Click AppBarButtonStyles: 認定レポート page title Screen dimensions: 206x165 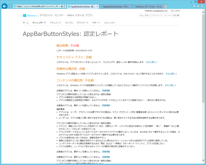[71, 34]
